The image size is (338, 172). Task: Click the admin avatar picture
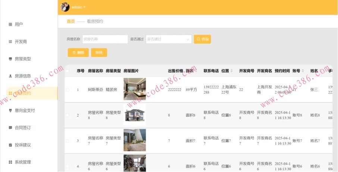pos(65,7)
